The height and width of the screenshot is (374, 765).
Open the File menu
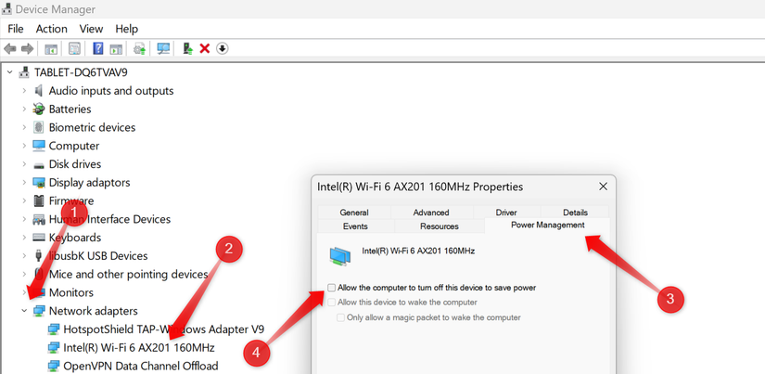pos(16,29)
